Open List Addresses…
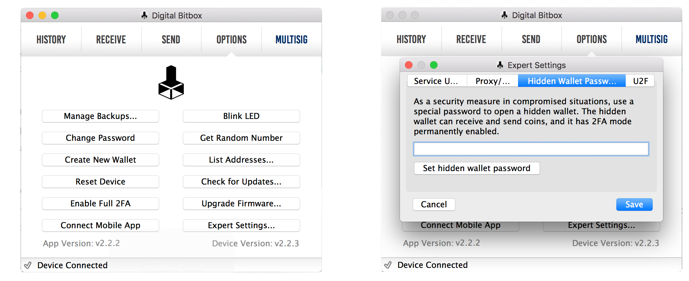This screenshot has height=281, width=689. (241, 160)
